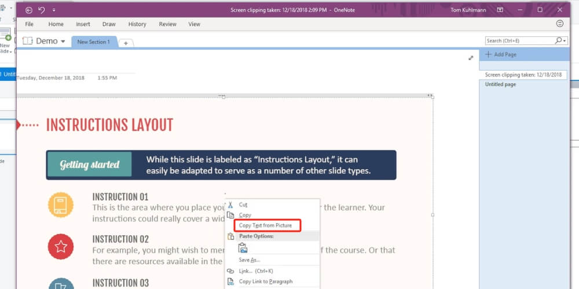
Task: Expand the Demo notebook dropdown
Action: (x=63, y=41)
